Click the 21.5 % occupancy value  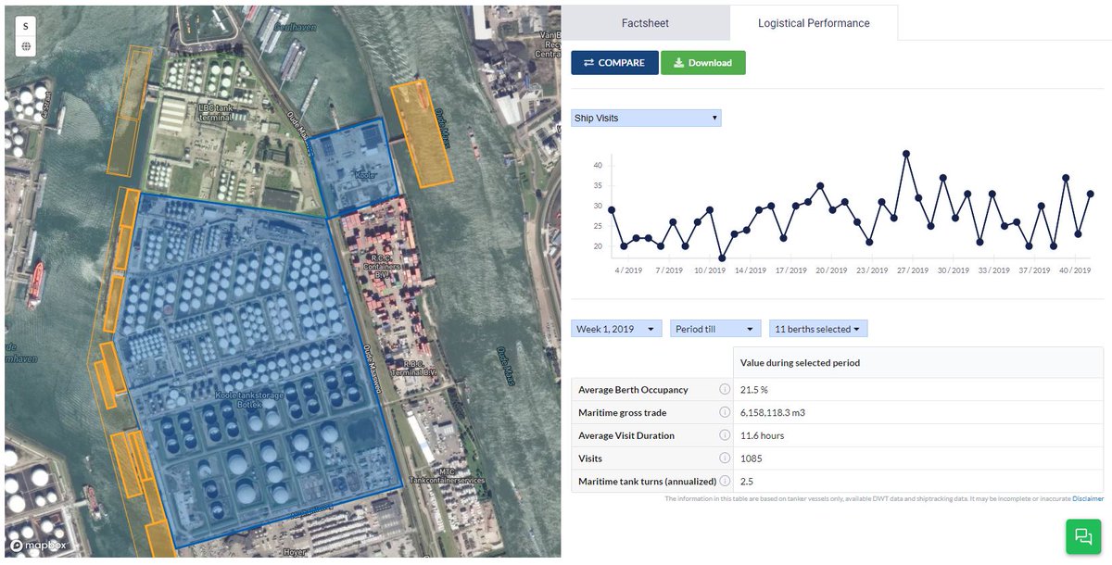click(754, 390)
